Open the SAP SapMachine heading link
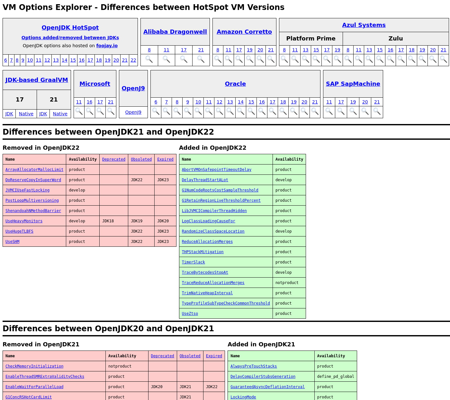This screenshot has width=450, height=400. click(353, 84)
